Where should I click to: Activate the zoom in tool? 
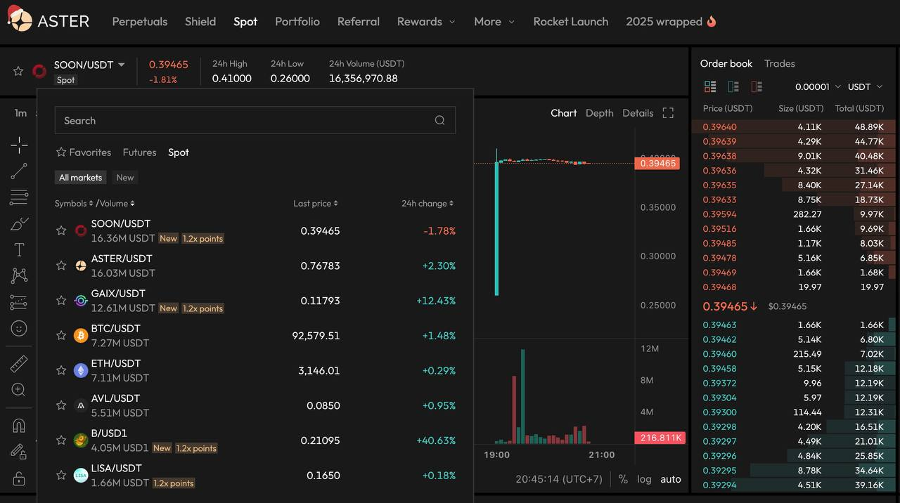(x=19, y=390)
